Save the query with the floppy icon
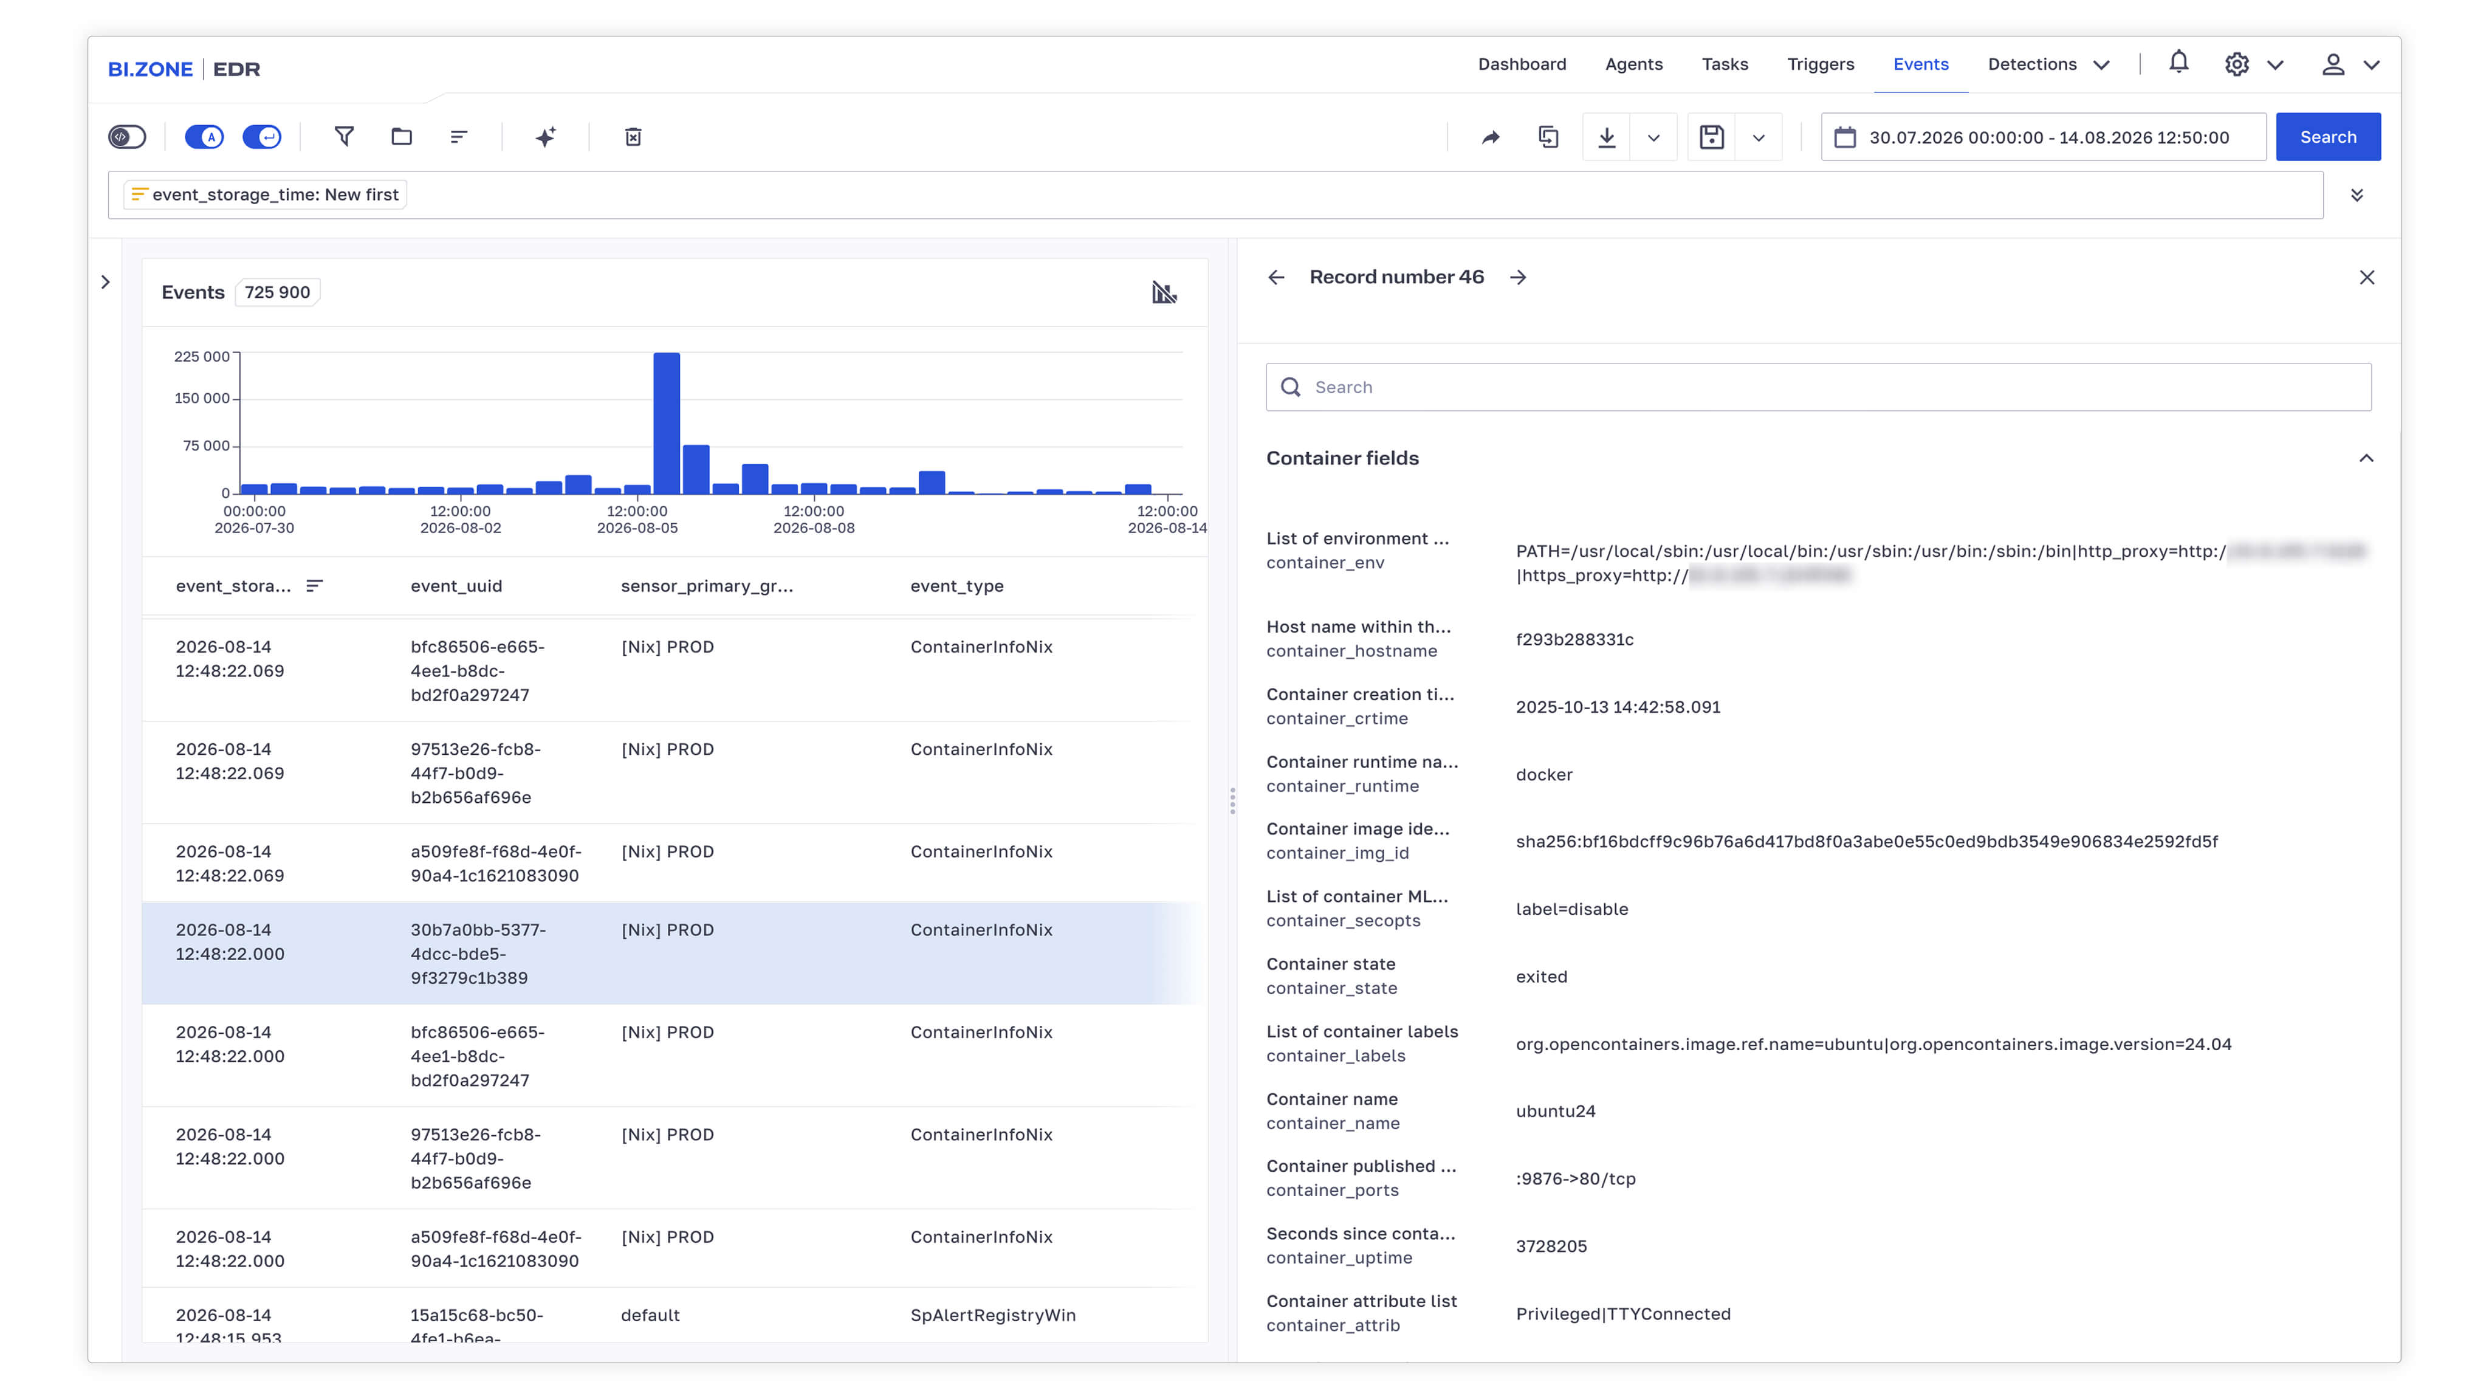2489x1399 pixels. coord(1712,137)
